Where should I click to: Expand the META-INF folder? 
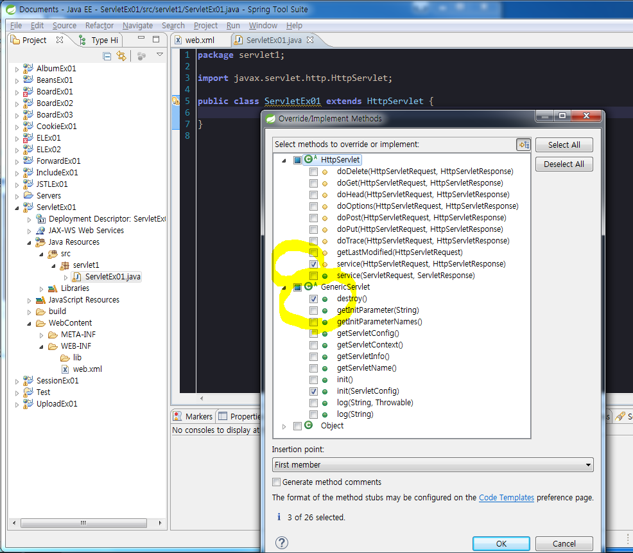[41, 335]
